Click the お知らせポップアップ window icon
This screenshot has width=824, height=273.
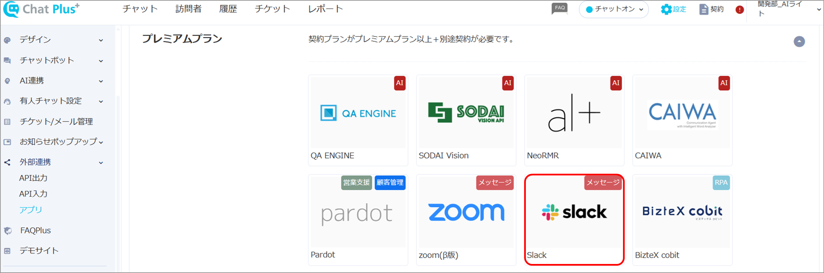click(7, 142)
